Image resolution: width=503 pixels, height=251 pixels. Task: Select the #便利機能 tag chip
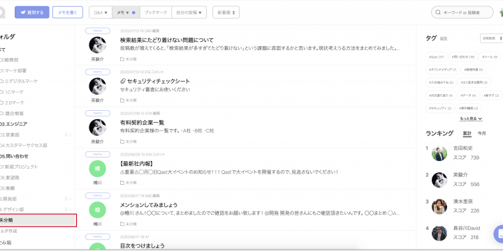(469, 108)
